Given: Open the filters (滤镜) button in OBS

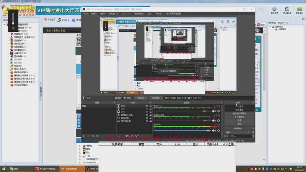Looking at the screenshot, I should [127, 98].
